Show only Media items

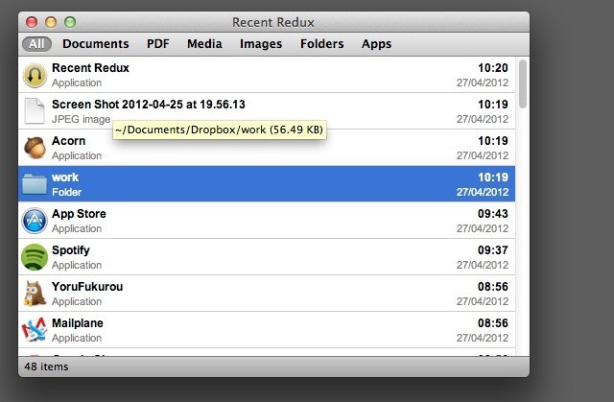tap(204, 44)
